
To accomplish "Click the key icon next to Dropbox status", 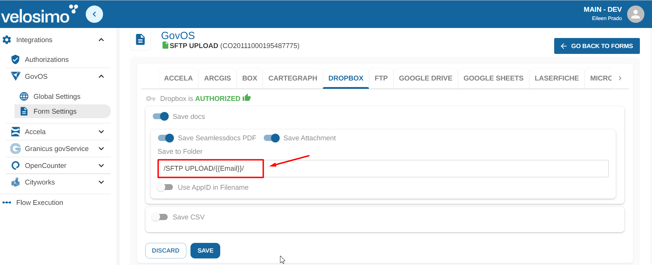I will pos(151,98).
